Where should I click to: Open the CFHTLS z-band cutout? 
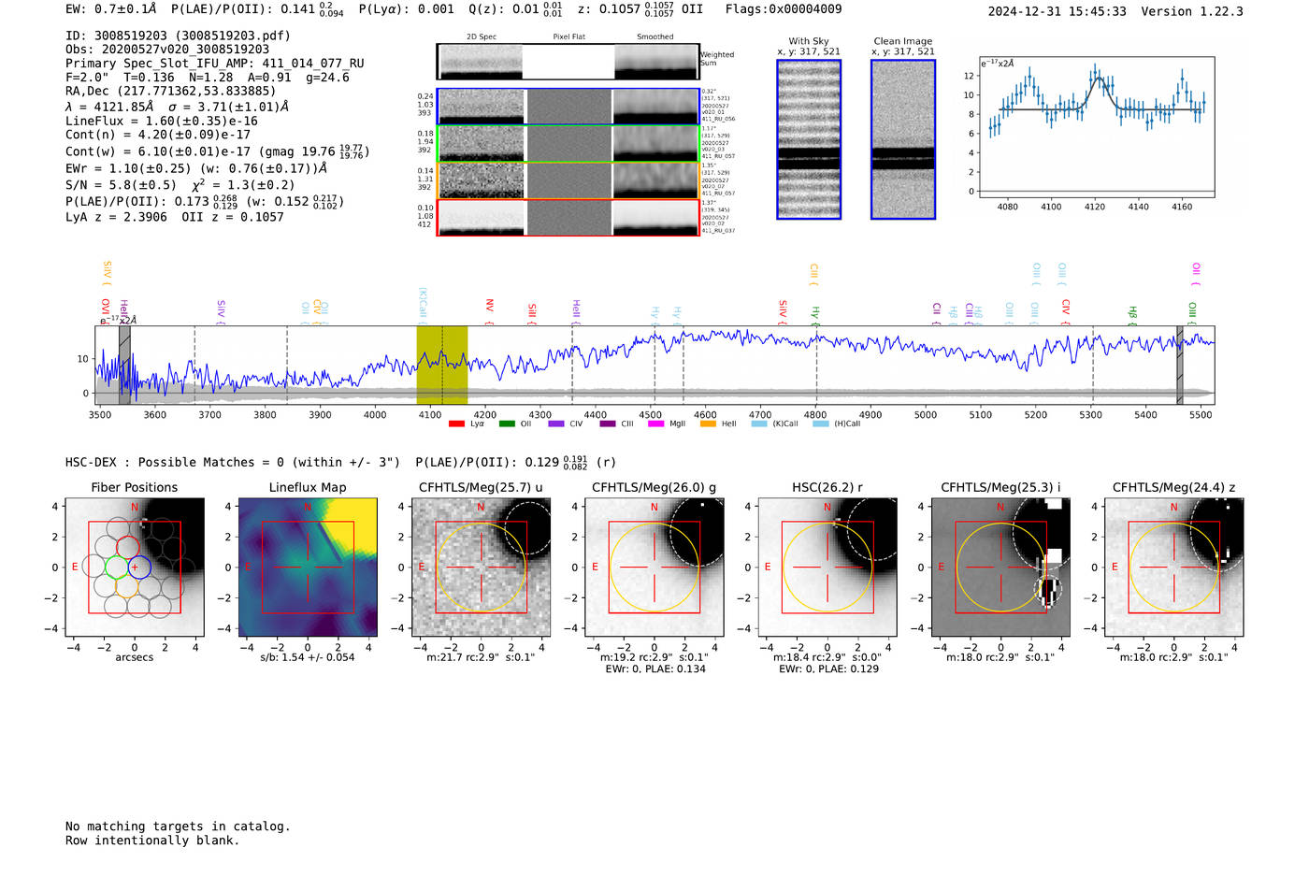click(1174, 568)
